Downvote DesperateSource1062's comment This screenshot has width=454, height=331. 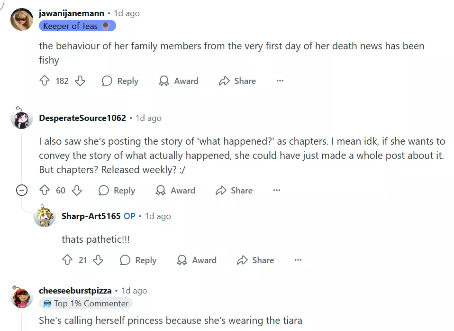pyautogui.click(x=77, y=191)
